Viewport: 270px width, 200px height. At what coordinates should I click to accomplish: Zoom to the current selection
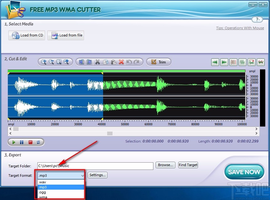coord(59,62)
